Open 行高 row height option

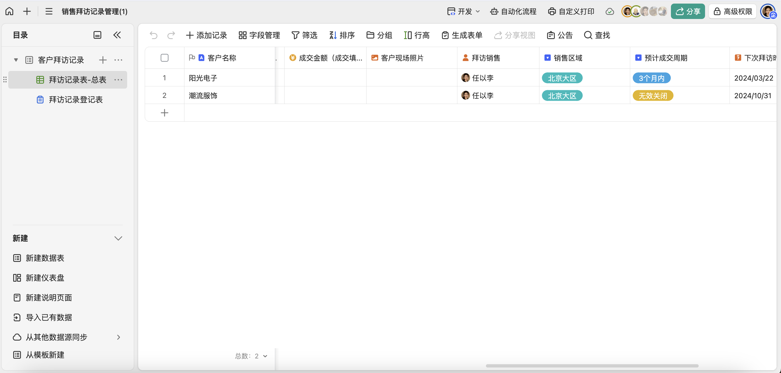click(417, 35)
